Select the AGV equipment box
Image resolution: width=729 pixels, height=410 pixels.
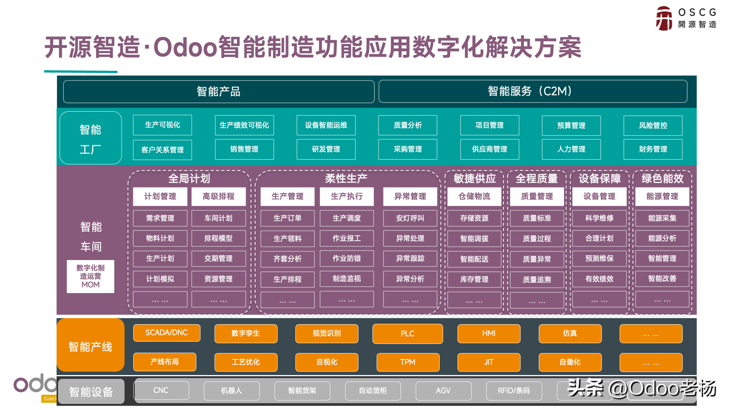pyautogui.click(x=443, y=391)
